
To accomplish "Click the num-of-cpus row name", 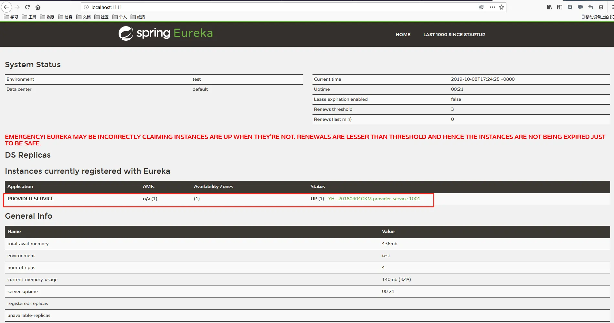I will click(x=21, y=267).
